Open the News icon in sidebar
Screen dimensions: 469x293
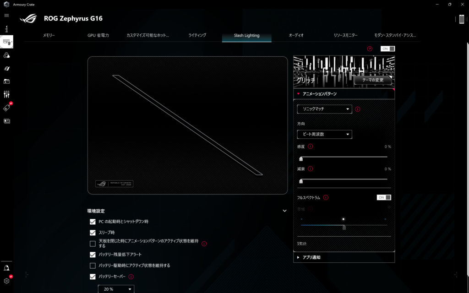[6, 121]
